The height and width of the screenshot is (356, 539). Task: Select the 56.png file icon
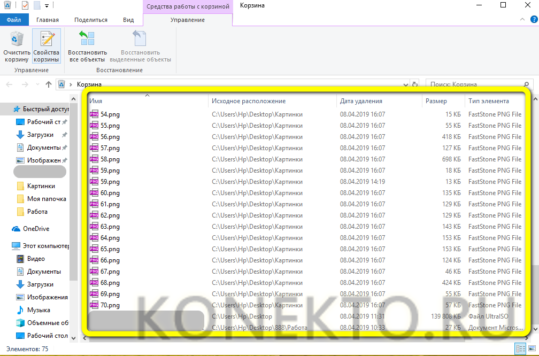[x=94, y=137]
